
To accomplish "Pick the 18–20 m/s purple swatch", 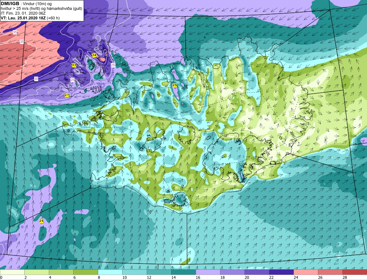I will click(x=232, y=272).
